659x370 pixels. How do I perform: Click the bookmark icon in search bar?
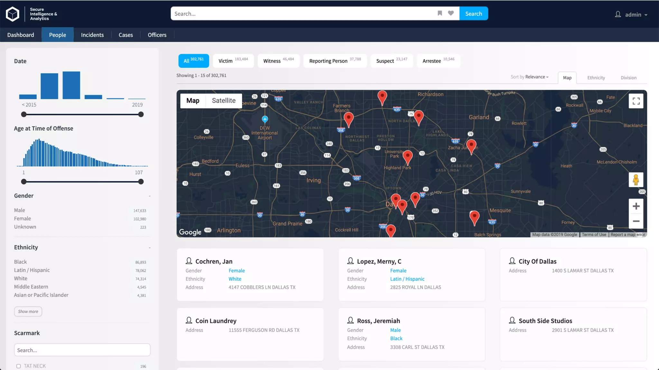tap(440, 13)
